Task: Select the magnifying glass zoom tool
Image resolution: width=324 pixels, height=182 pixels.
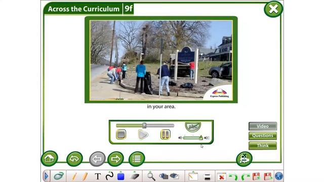Action: pos(151,176)
